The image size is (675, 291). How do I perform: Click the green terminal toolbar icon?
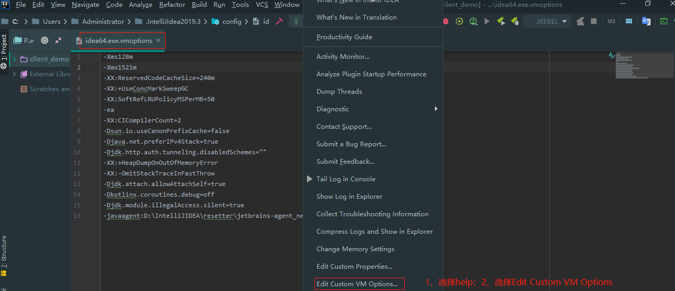click(x=664, y=22)
